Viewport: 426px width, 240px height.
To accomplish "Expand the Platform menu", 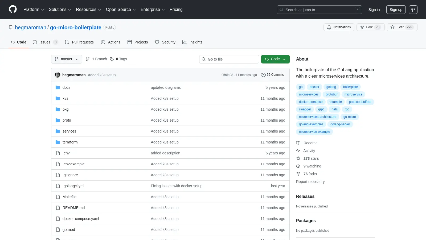I will point(34,10).
